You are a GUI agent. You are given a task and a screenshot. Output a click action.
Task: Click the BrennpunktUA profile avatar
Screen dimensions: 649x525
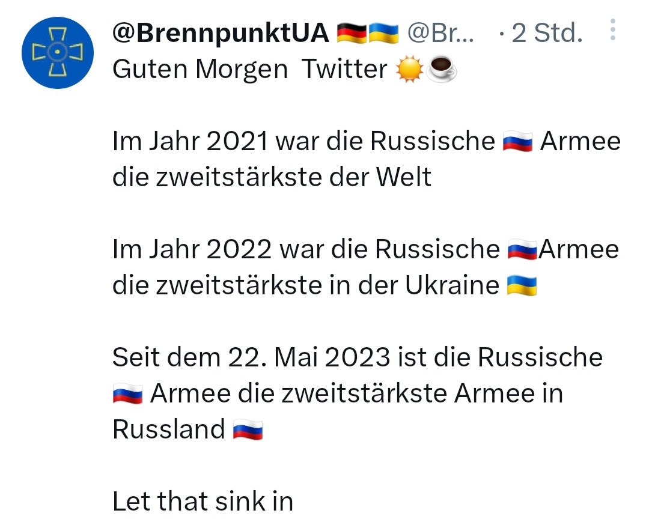(x=58, y=53)
